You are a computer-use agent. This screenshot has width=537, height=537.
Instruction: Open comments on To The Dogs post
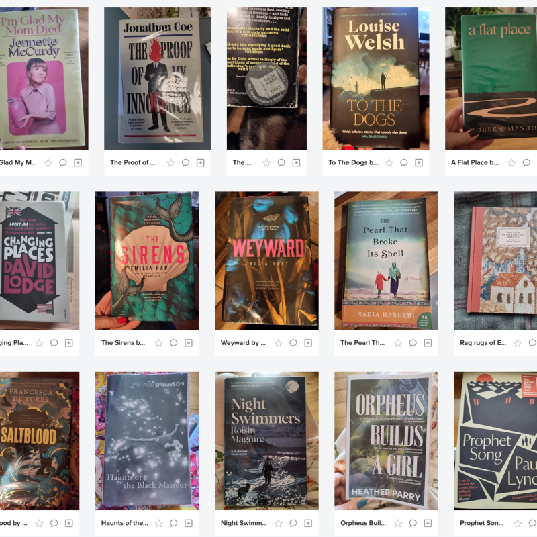tap(404, 162)
